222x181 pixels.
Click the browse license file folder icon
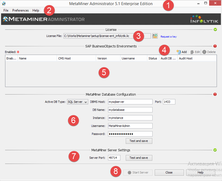[x=155, y=36]
